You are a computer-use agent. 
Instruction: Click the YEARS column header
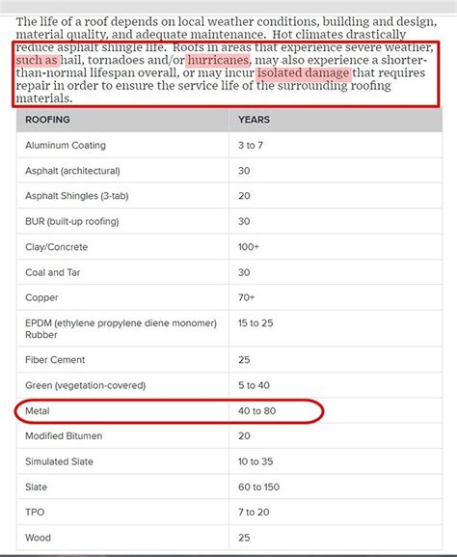click(x=254, y=120)
